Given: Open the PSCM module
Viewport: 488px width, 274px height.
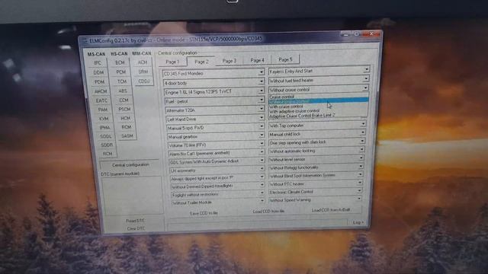Looking at the screenshot, I should coord(124,110).
